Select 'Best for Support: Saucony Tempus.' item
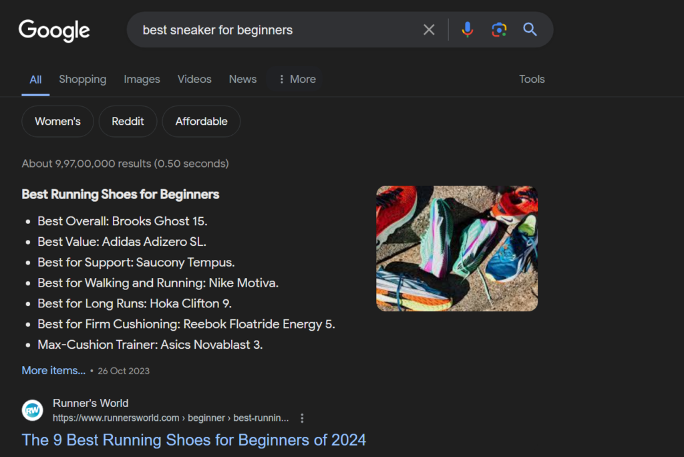Viewport: 684px width, 457px height. [136, 263]
